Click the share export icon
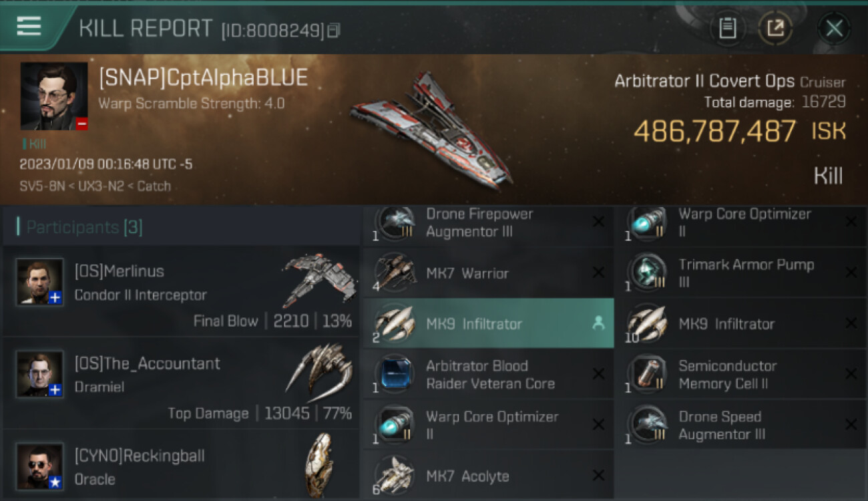This screenshot has height=501, width=868. pyautogui.click(x=775, y=28)
